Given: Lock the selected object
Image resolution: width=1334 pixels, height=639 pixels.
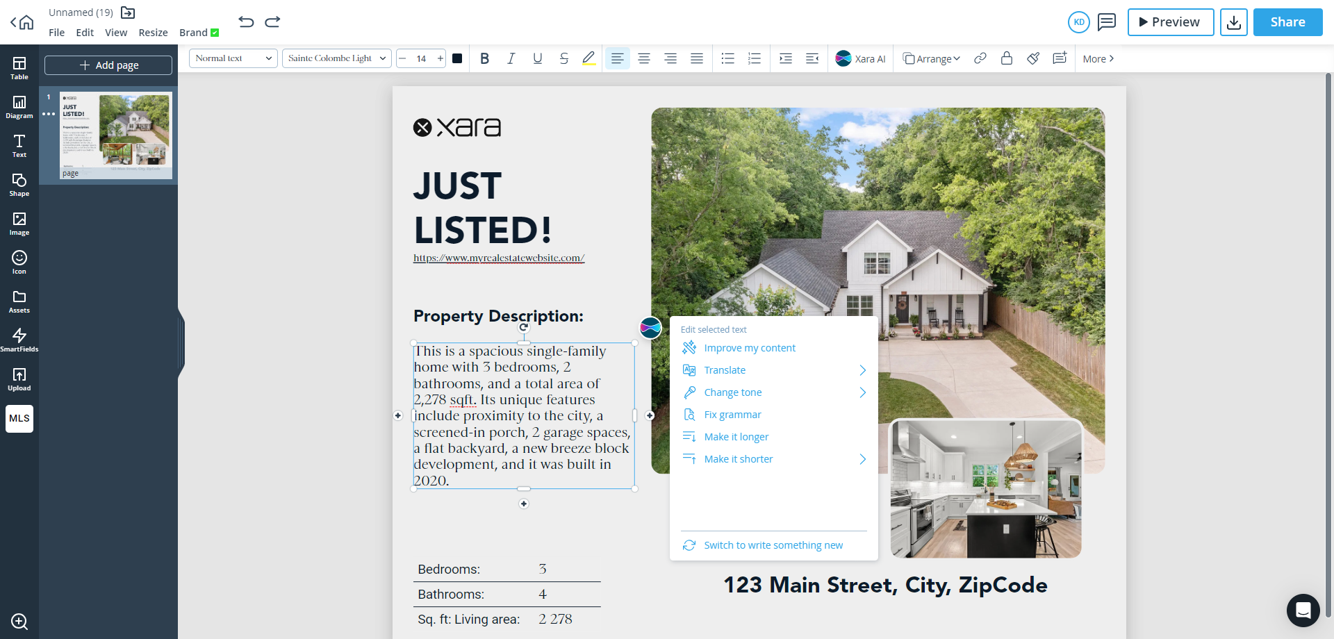Looking at the screenshot, I should coord(1006,58).
